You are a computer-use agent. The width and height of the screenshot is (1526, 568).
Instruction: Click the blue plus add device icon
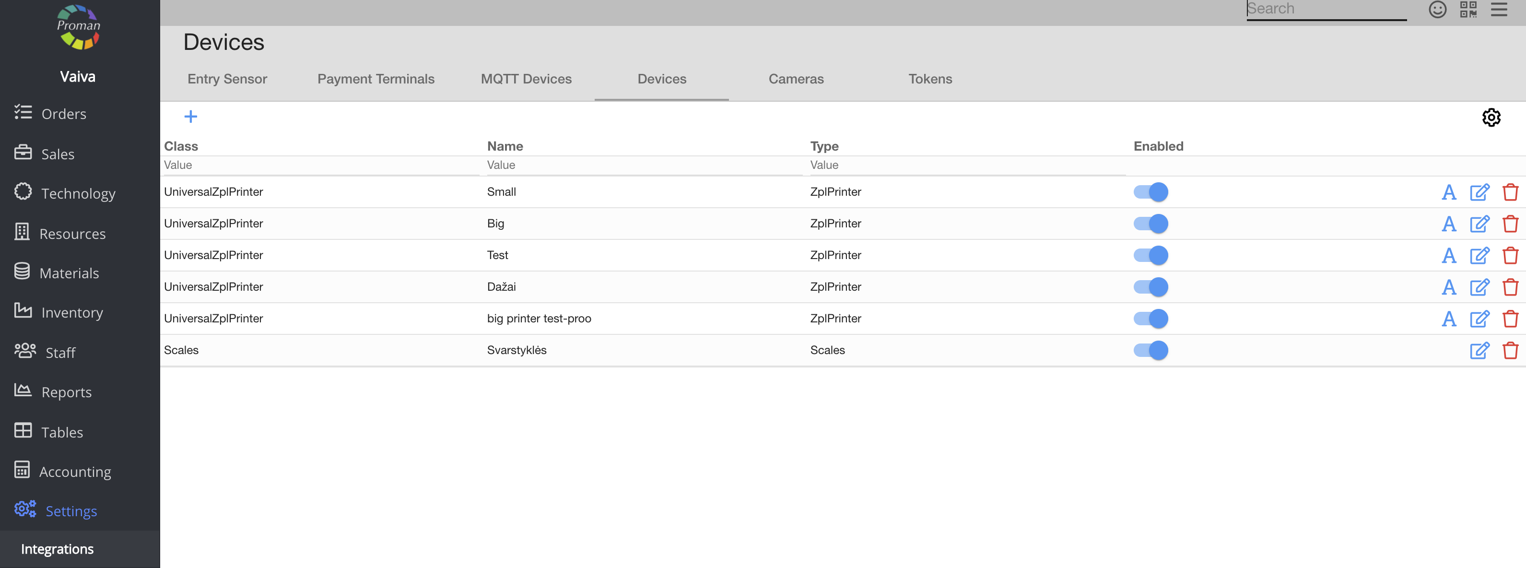coord(191,117)
